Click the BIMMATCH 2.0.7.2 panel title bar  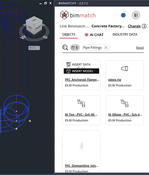(102, 3)
